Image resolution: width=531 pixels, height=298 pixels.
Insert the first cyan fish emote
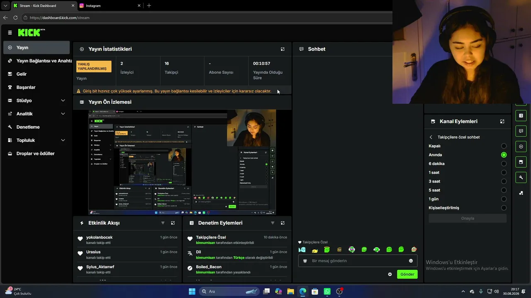[x=302, y=250]
